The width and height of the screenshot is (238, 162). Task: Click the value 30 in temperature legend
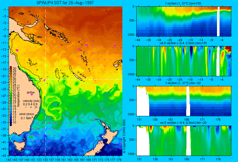click(x=14, y=68)
